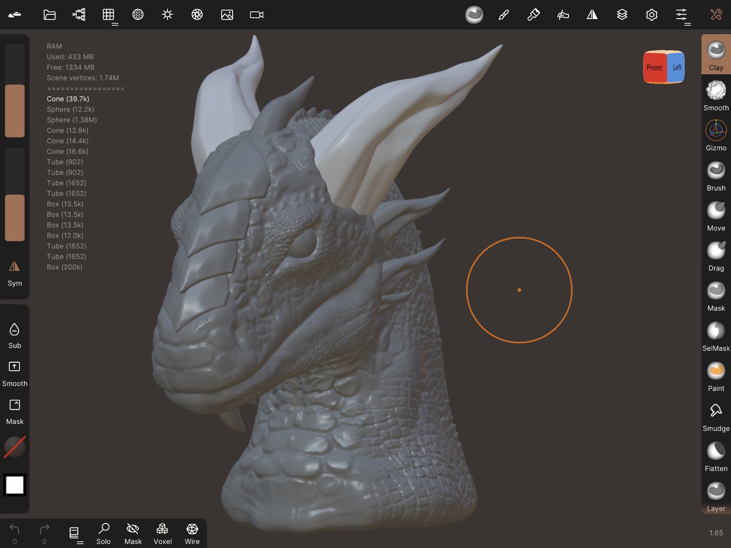Select Box (12.0k) in object list
The height and width of the screenshot is (548, 731).
(65, 236)
